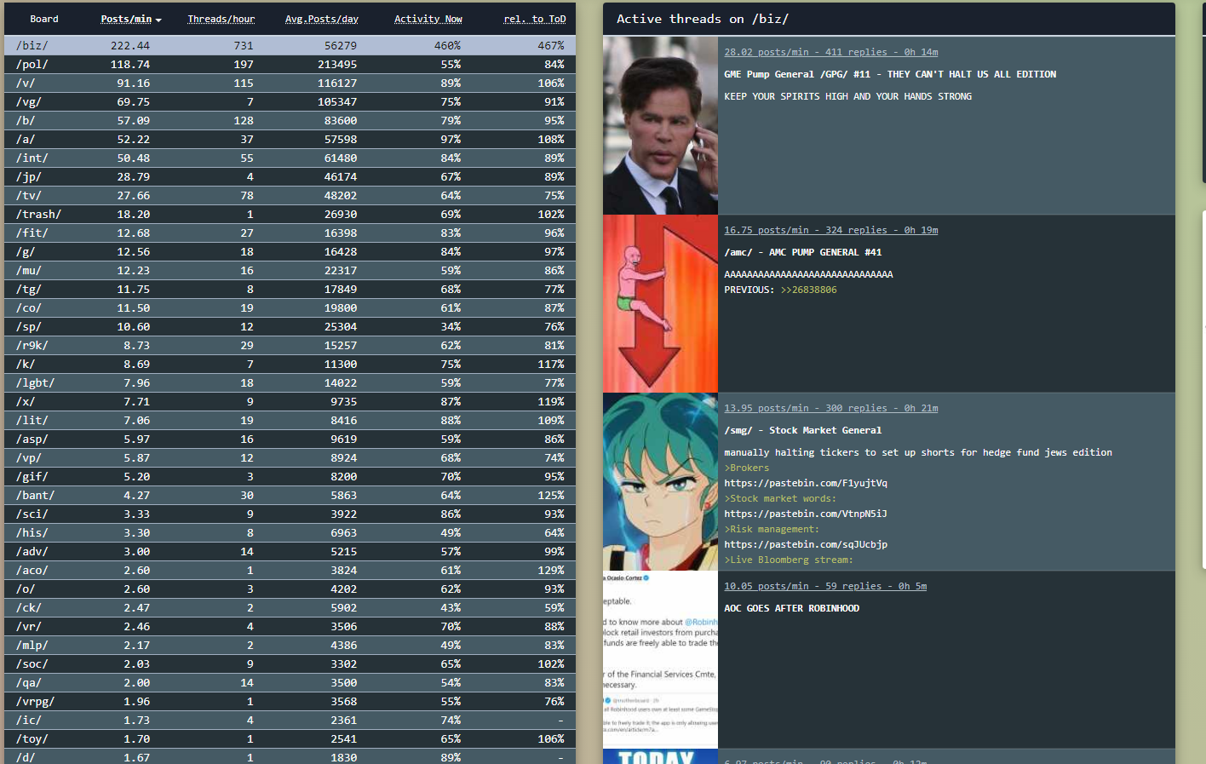
Task: Click the Board column header
Action: click(x=44, y=19)
